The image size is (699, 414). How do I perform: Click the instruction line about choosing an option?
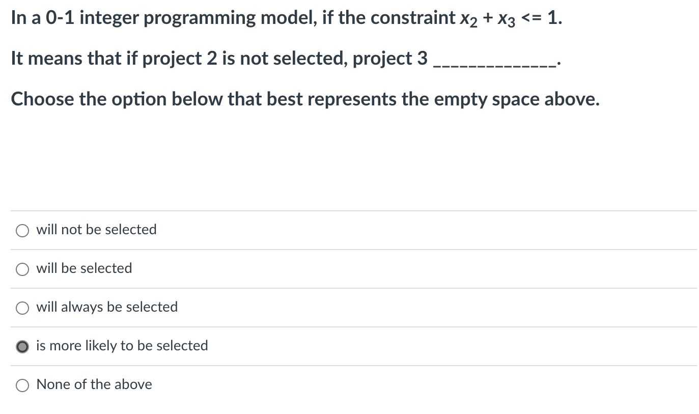pyautogui.click(x=304, y=99)
